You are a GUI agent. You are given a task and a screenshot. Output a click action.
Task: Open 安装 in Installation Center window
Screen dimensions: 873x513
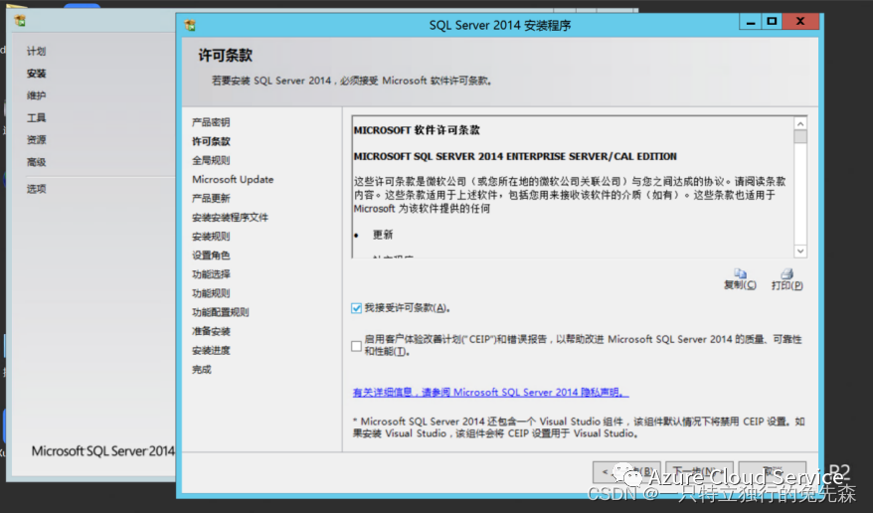[36, 74]
